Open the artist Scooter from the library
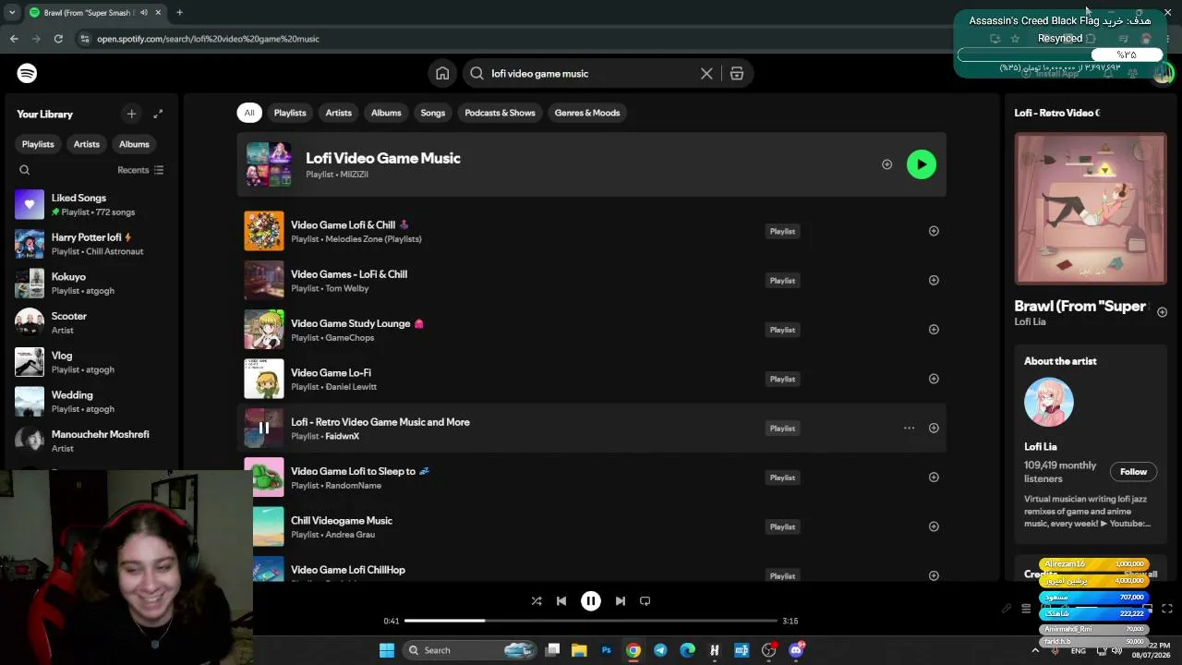This screenshot has height=665, width=1182. click(90, 322)
